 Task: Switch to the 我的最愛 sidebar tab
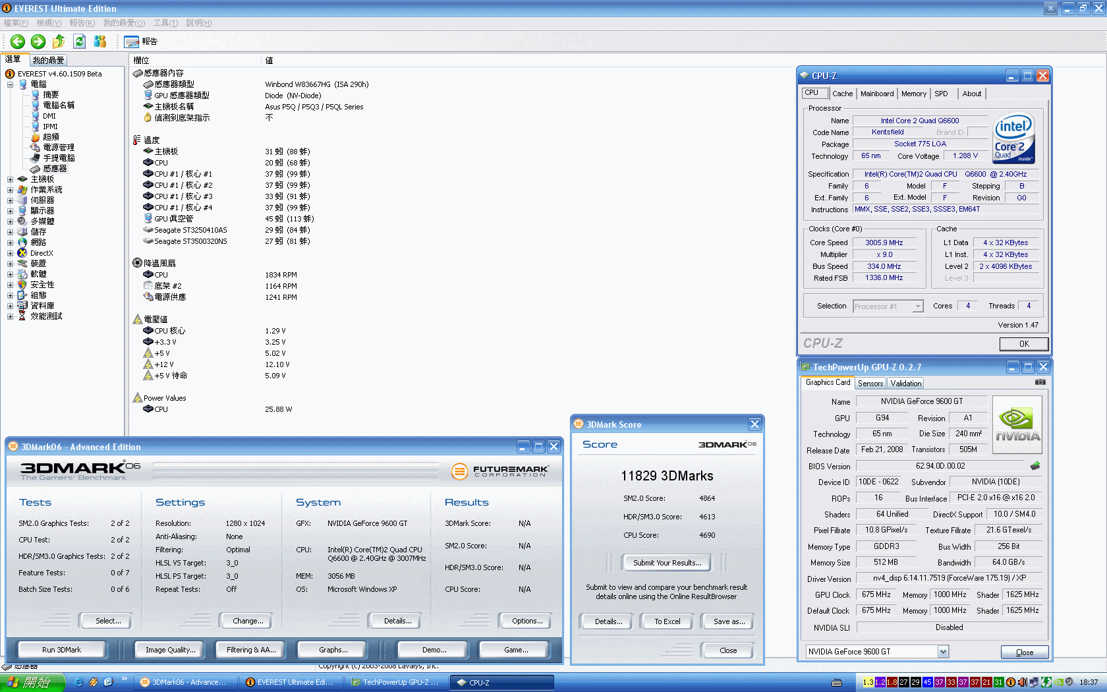(48, 60)
